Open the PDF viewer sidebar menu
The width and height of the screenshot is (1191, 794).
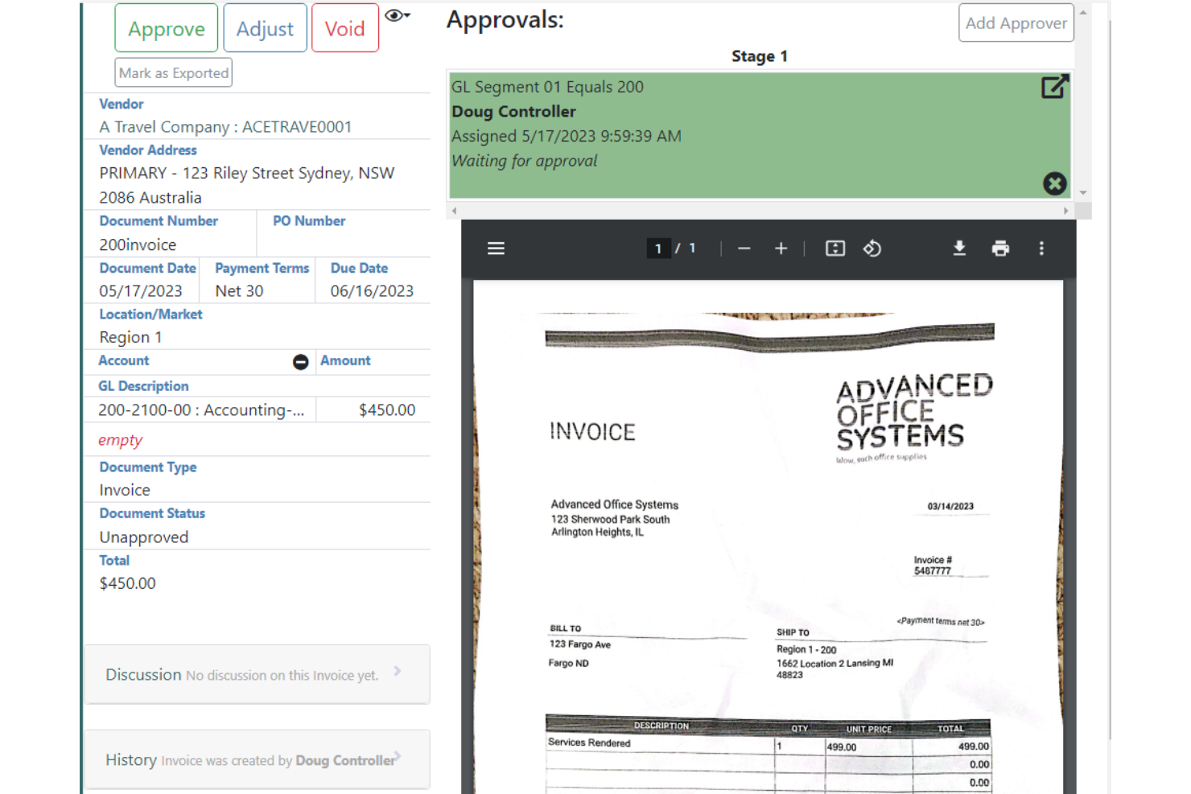[496, 249]
